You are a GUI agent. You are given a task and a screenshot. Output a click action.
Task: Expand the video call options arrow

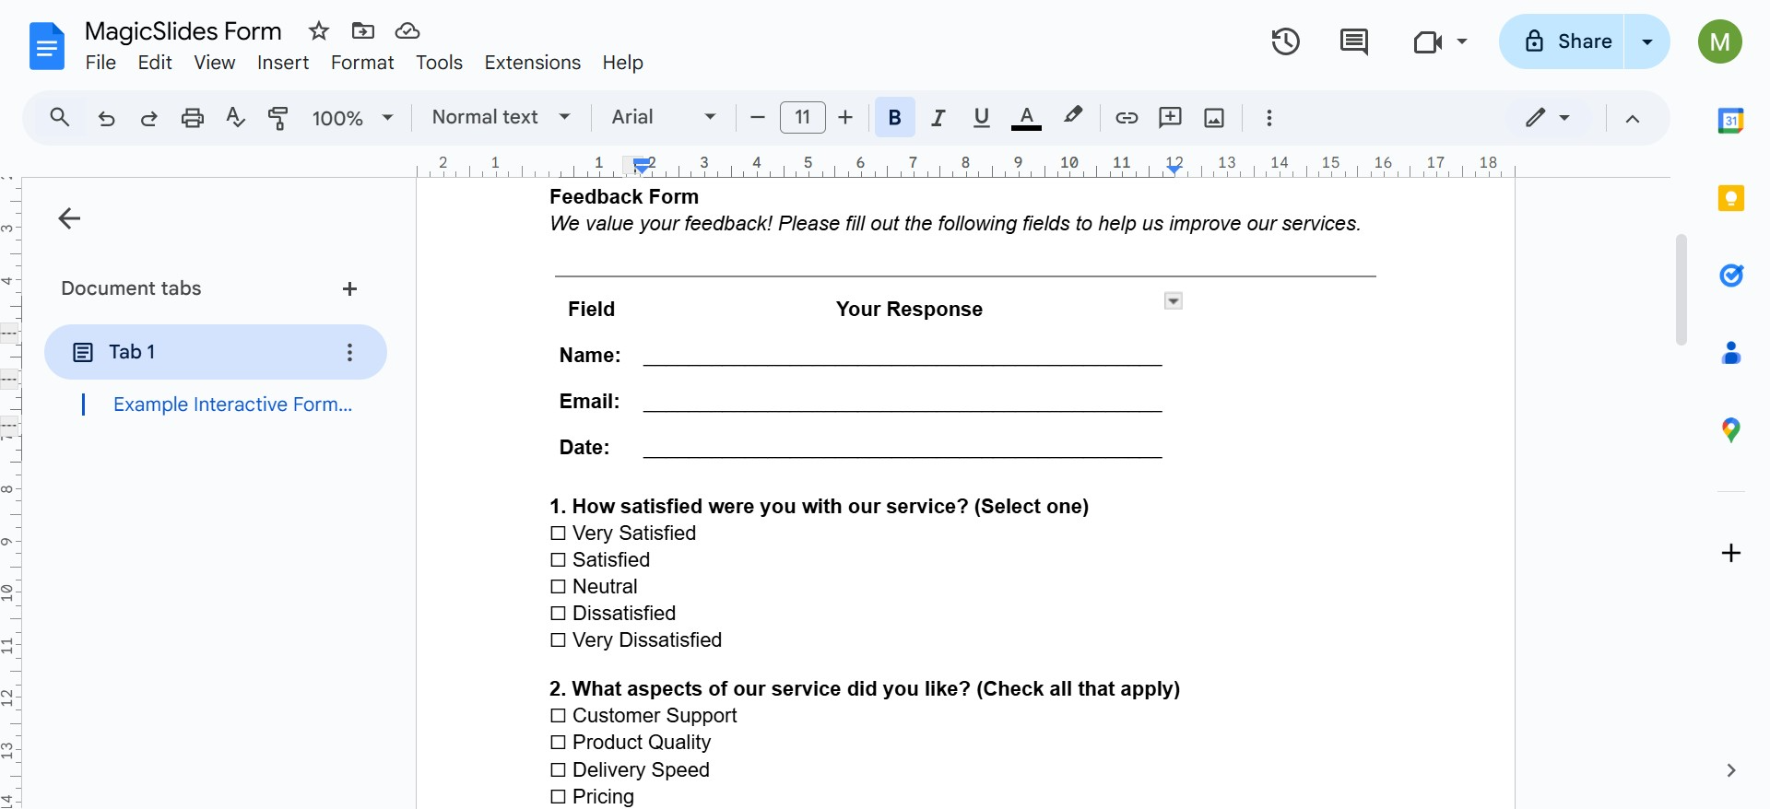tap(1462, 41)
